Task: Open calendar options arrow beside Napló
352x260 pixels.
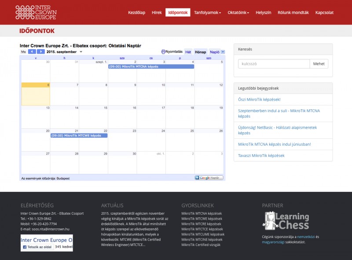Action: click(223, 52)
